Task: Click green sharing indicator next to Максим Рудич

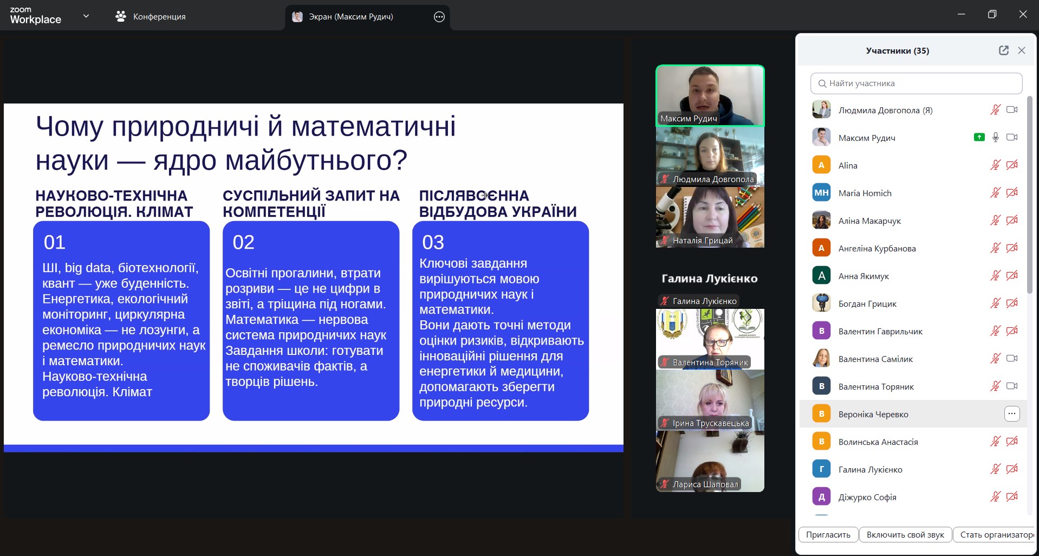Action: coord(979,138)
